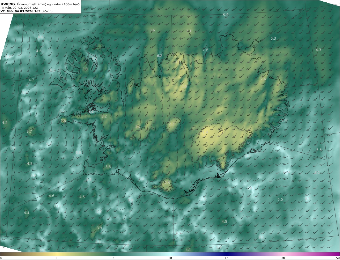
Task: Click the 3.2 value label
Action: tap(104, 116)
